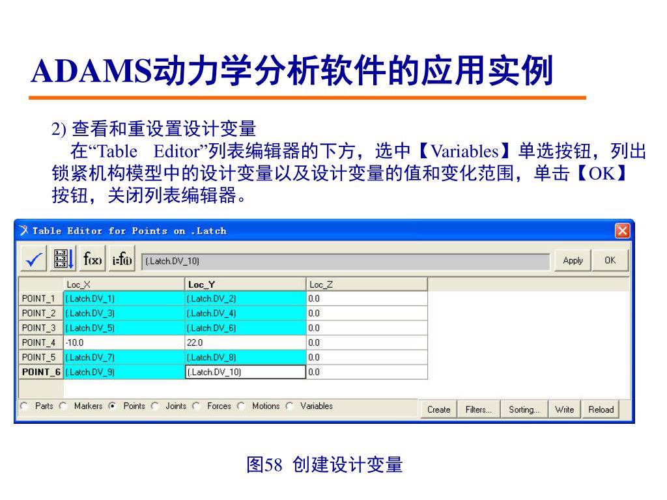Click the Loc_Z value of POINT_5

pyautogui.click(x=367, y=357)
